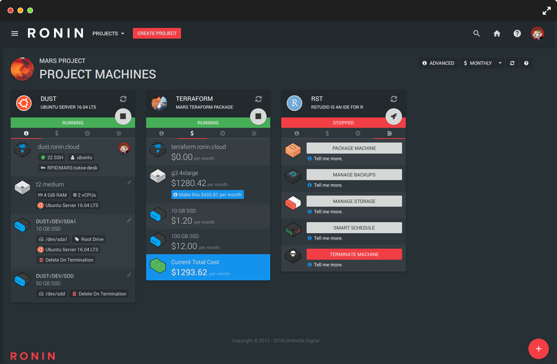Stop the DUST running machine

(123, 116)
